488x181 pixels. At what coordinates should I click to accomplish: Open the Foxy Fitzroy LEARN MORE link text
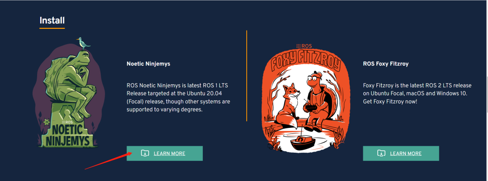pyautogui.click(x=405, y=154)
